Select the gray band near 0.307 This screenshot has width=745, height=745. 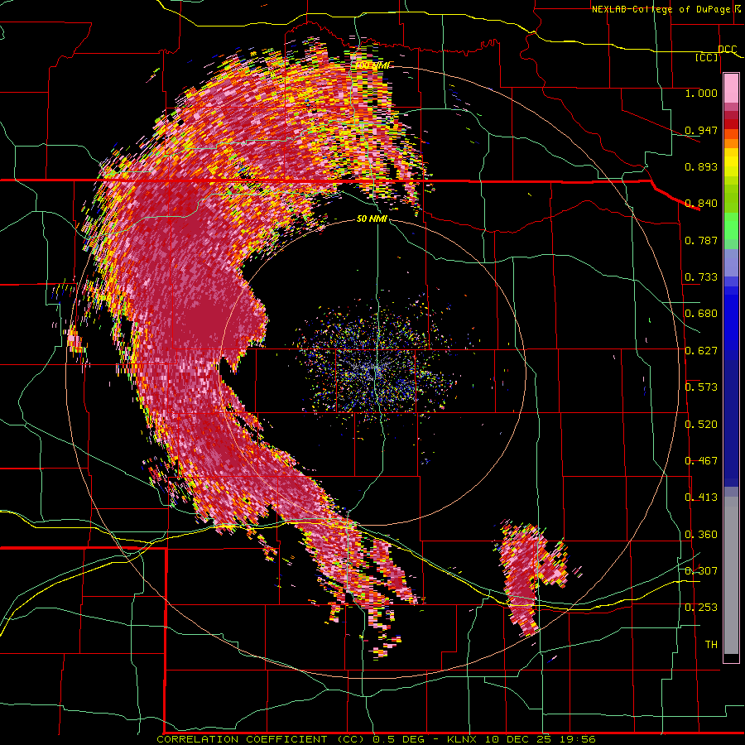click(731, 575)
